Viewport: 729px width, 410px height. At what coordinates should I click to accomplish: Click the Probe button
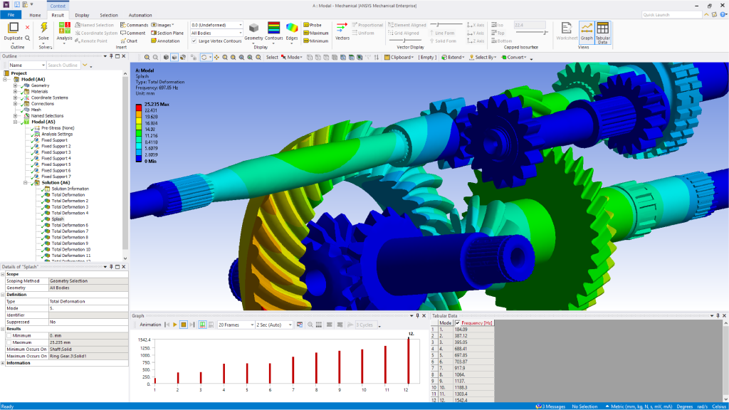tap(313, 25)
